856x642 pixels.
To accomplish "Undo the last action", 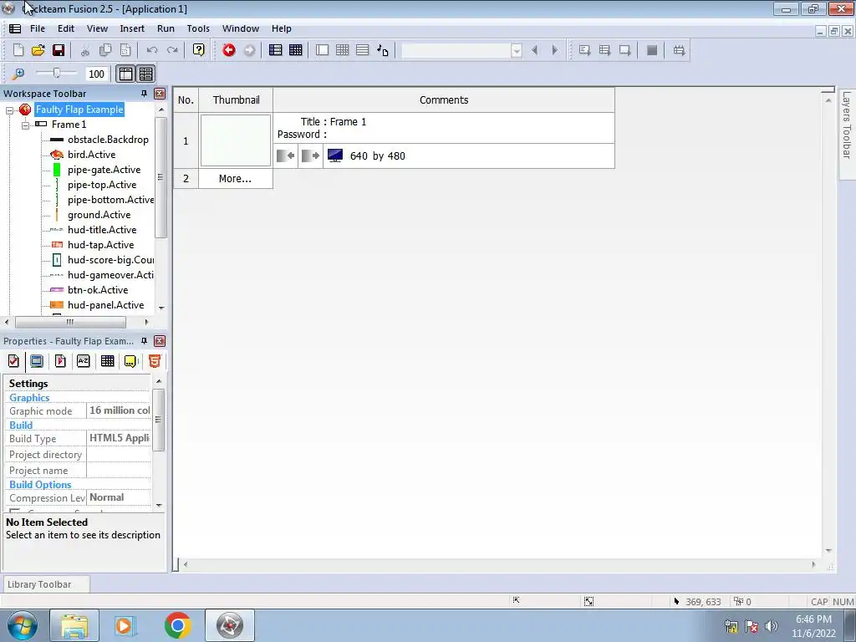I will tap(152, 50).
